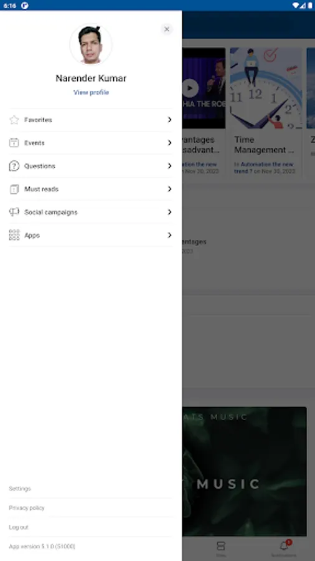The width and height of the screenshot is (315, 561).
Task: Tap the Events calendar icon
Action: [x=14, y=143]
